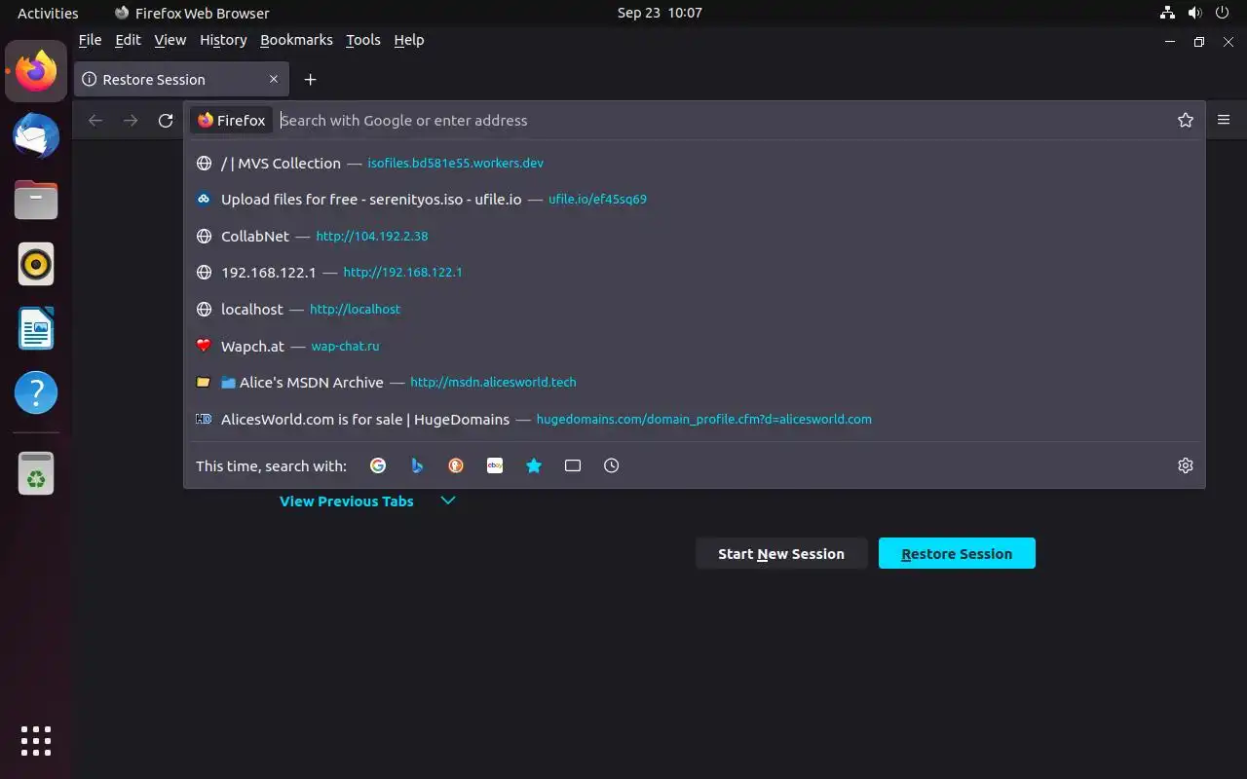Click the address bar search field

click(721, 120)
